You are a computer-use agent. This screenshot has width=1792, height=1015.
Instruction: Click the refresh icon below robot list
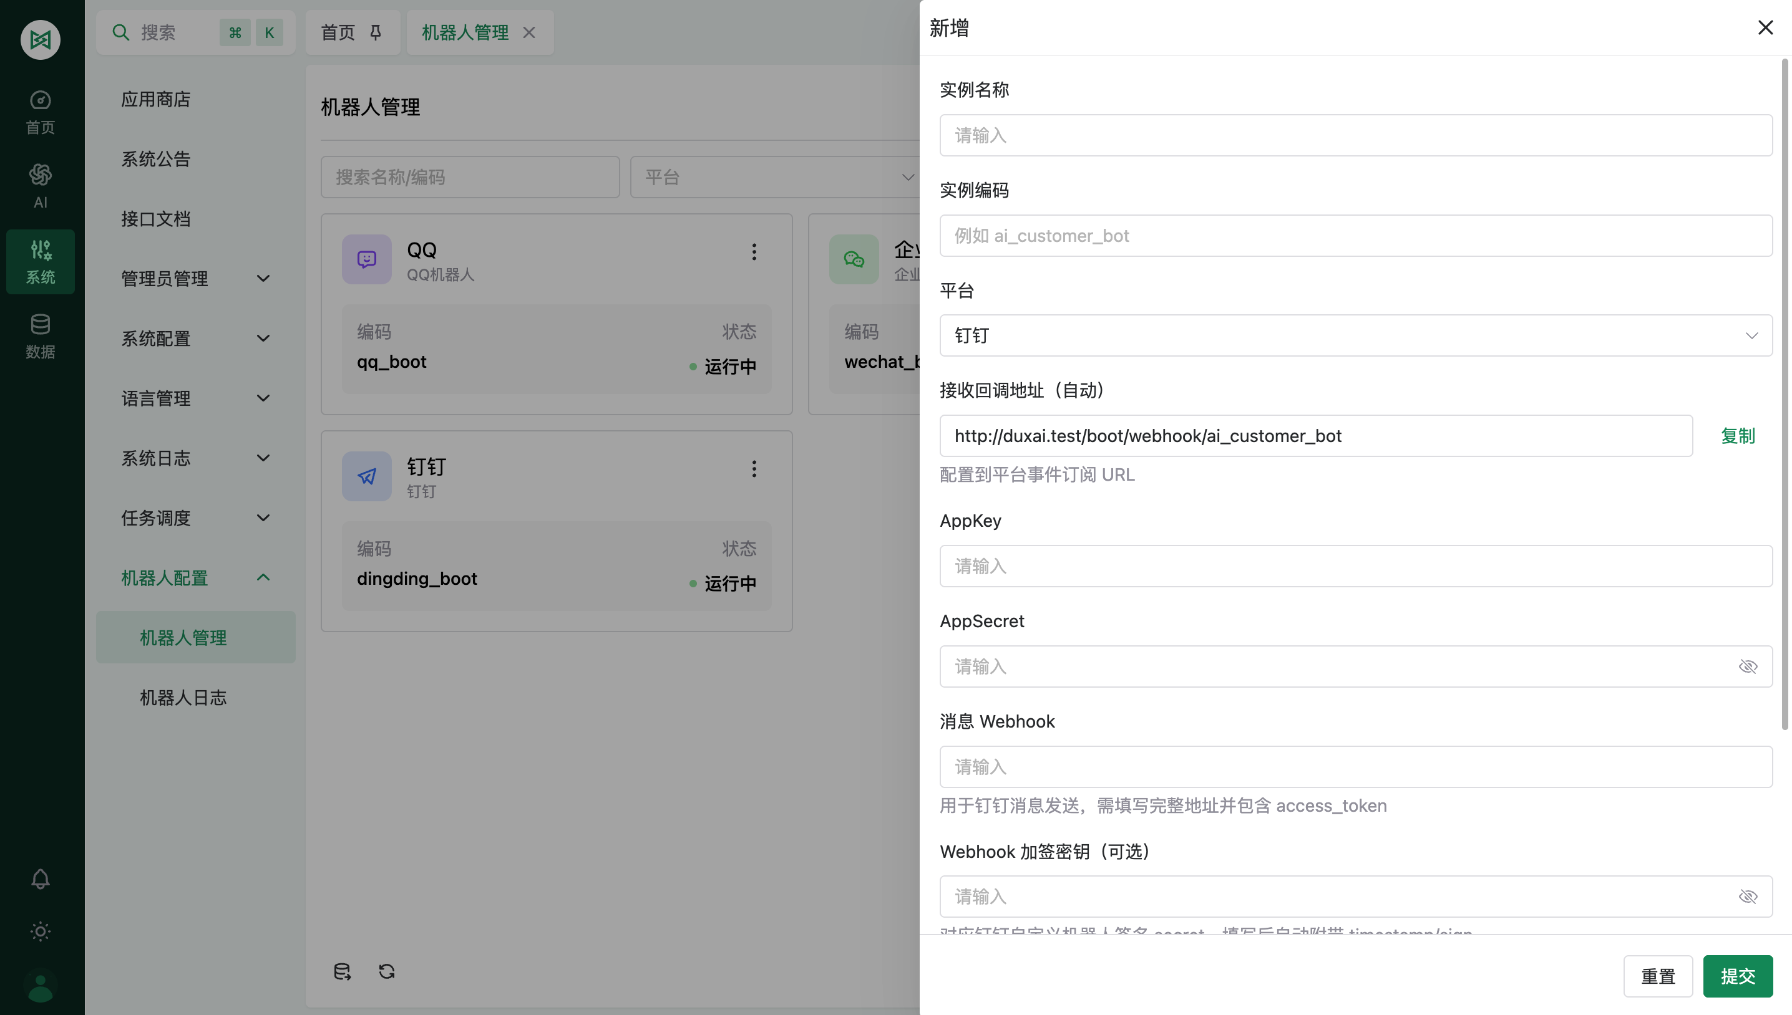tap(386, 971)
